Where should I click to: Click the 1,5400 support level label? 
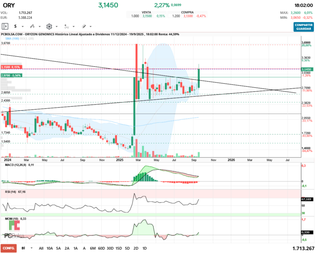pos(6,141)
